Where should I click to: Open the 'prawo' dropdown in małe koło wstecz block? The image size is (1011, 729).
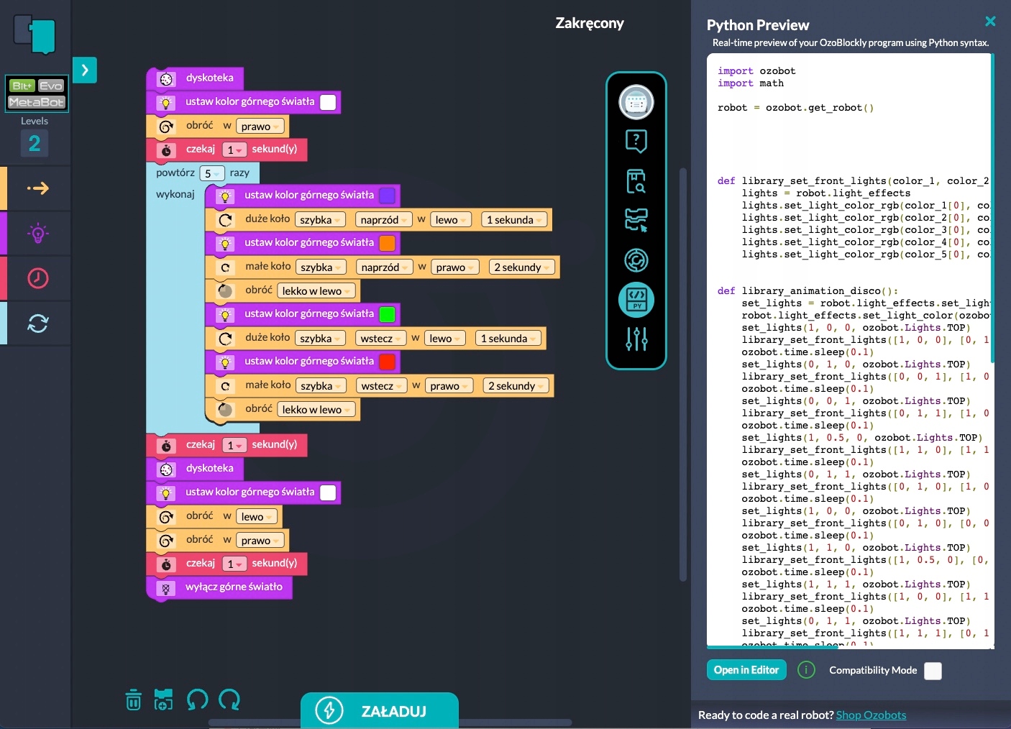pos(449,386)
